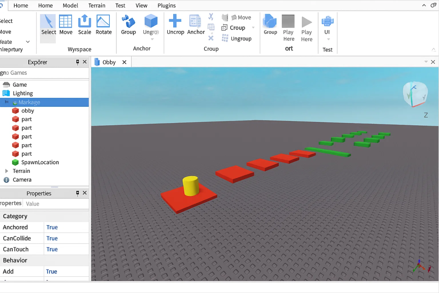Click the blue Group icon near Play Here

270,21
